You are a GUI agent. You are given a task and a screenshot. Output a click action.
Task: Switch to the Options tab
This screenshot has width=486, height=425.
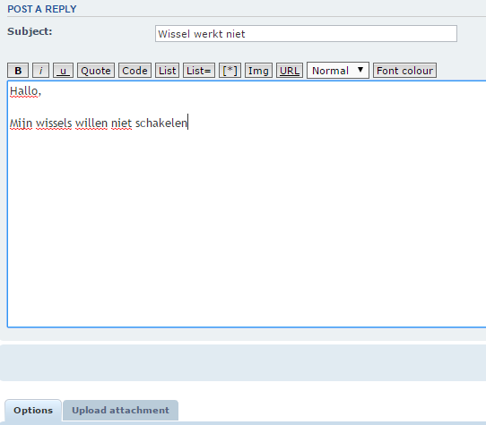pos(33,411)
